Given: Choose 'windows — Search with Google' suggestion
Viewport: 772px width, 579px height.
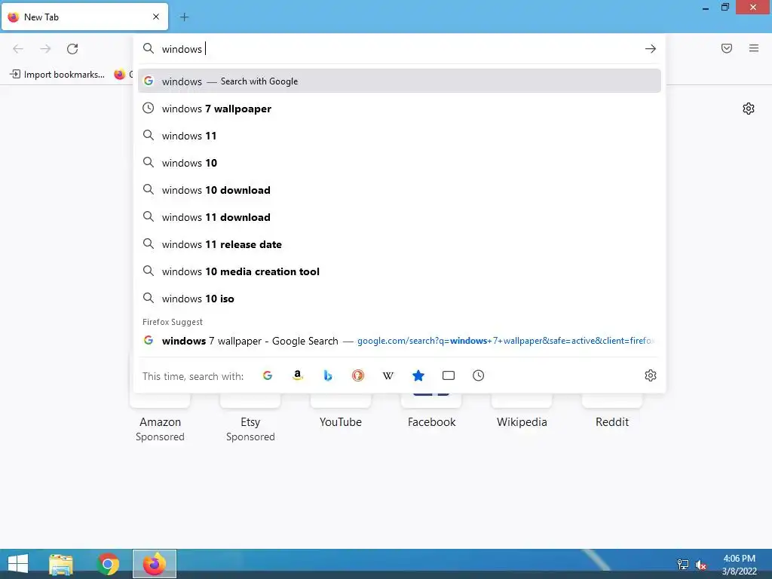Looking at the screenshot, I should click(x=400, y=81).
